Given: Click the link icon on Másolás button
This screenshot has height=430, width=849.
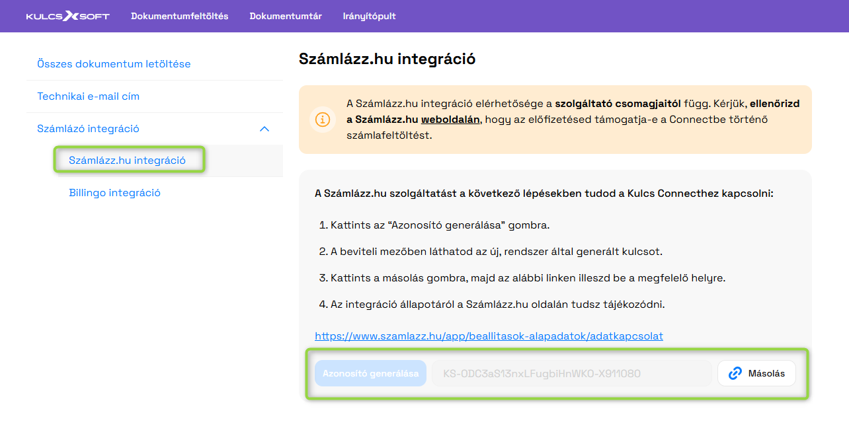Looking at the screenshot, I should tap(735, 373).
